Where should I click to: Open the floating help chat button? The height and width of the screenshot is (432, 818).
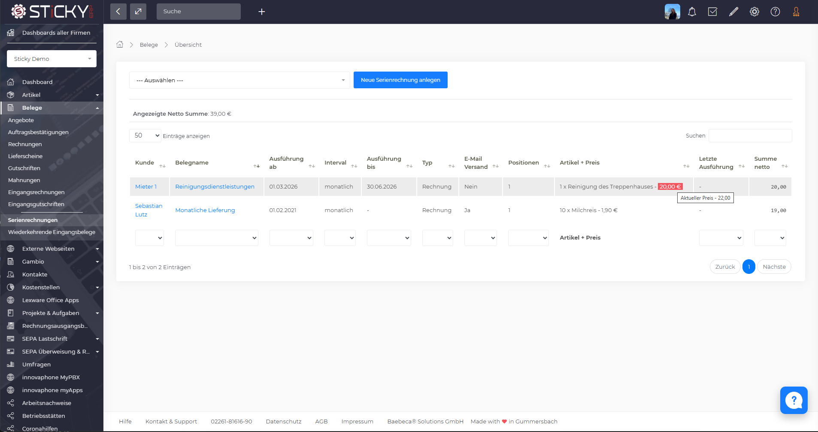click(x=794, y=400)
